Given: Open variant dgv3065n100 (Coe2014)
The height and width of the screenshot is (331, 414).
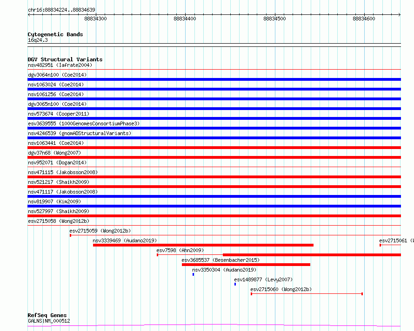Looking at the screenshot, I should click(x=57, y=104).
